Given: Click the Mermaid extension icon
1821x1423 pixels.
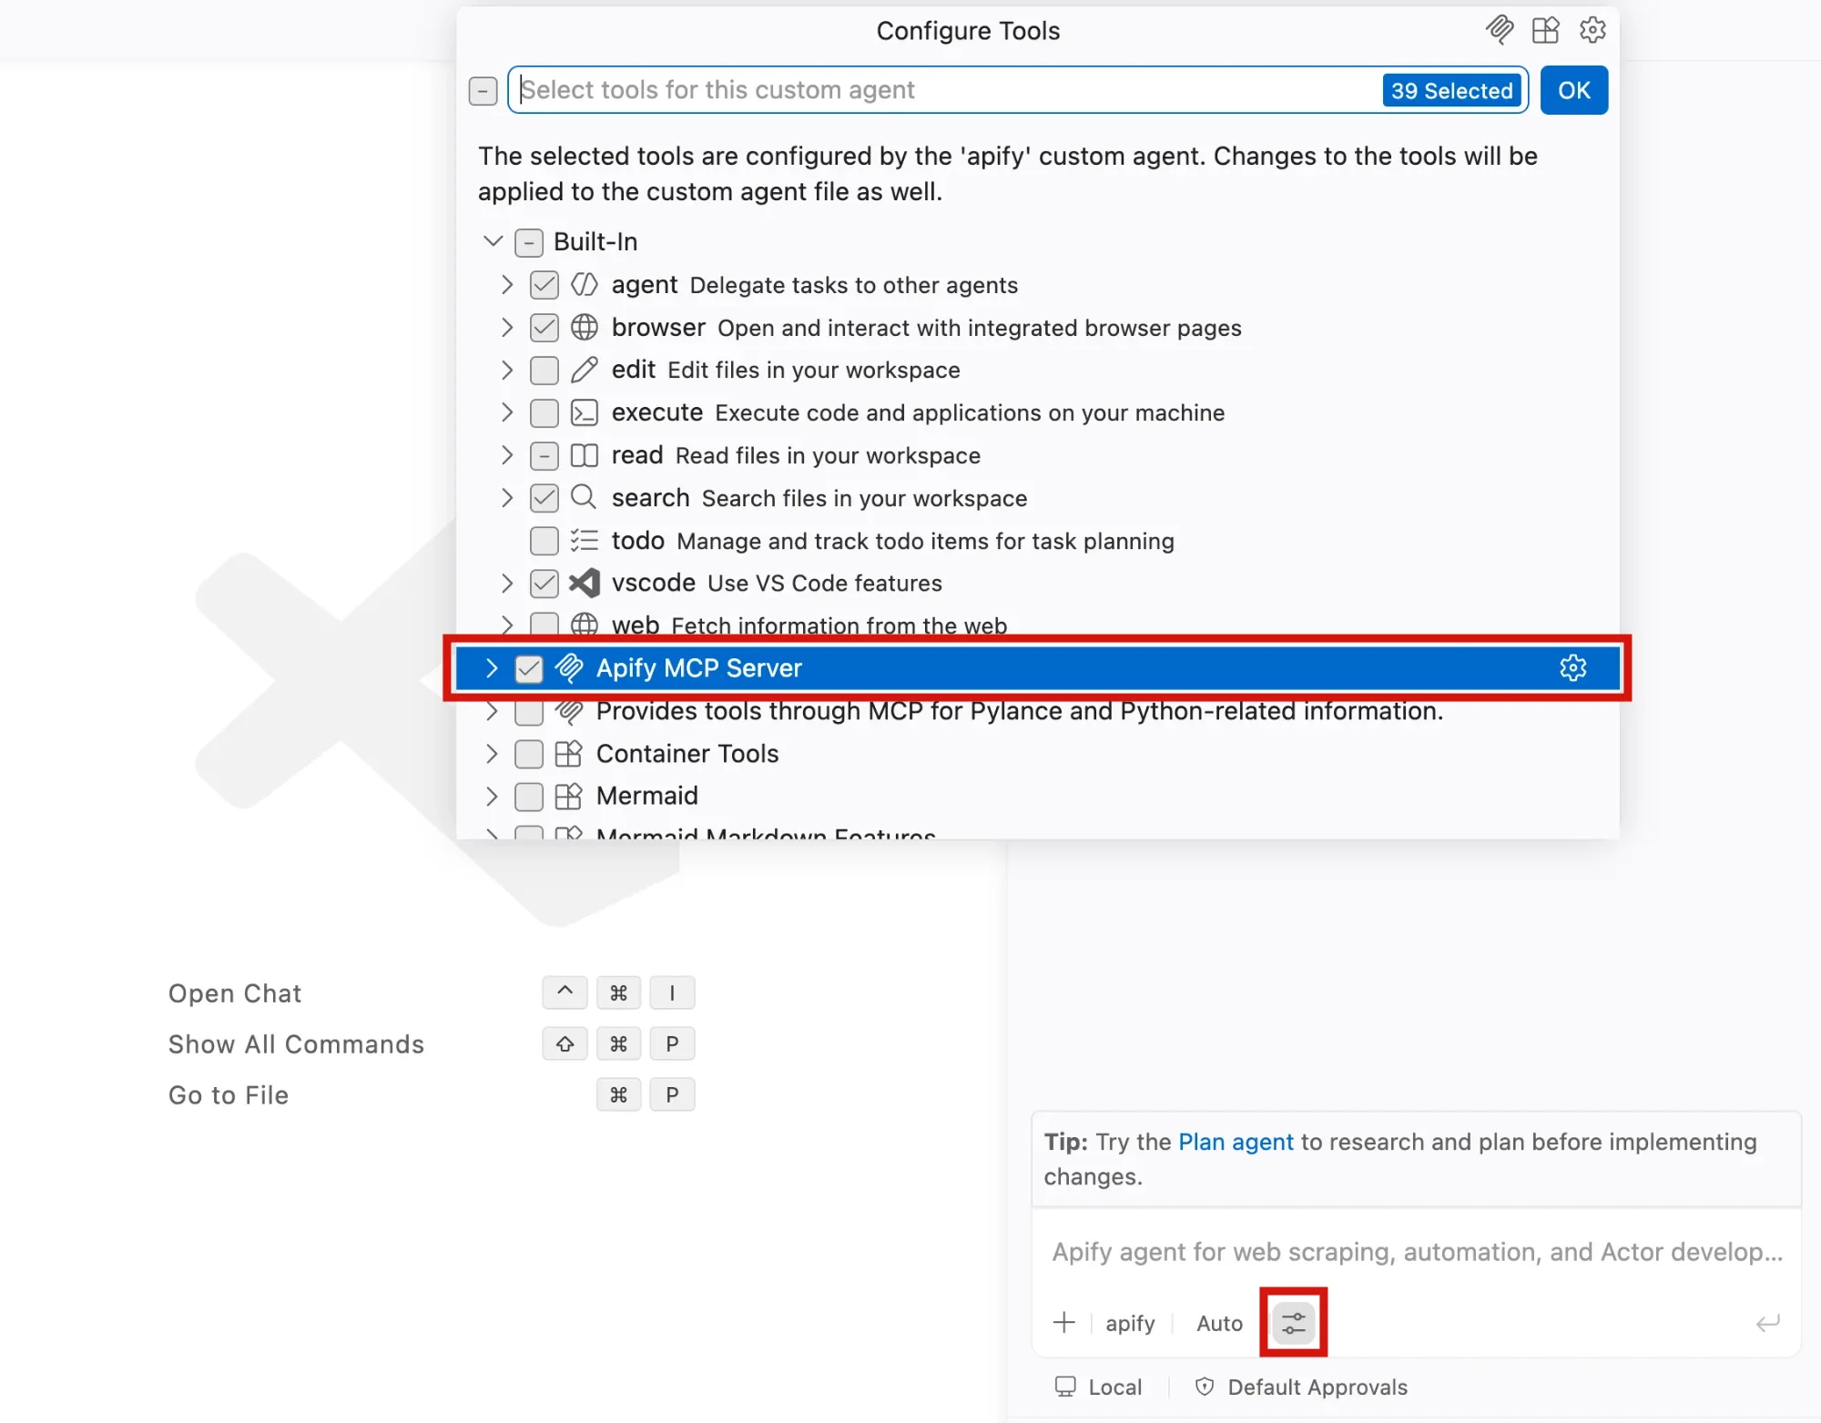Looking at the screenshot, I should click(569, 797).
